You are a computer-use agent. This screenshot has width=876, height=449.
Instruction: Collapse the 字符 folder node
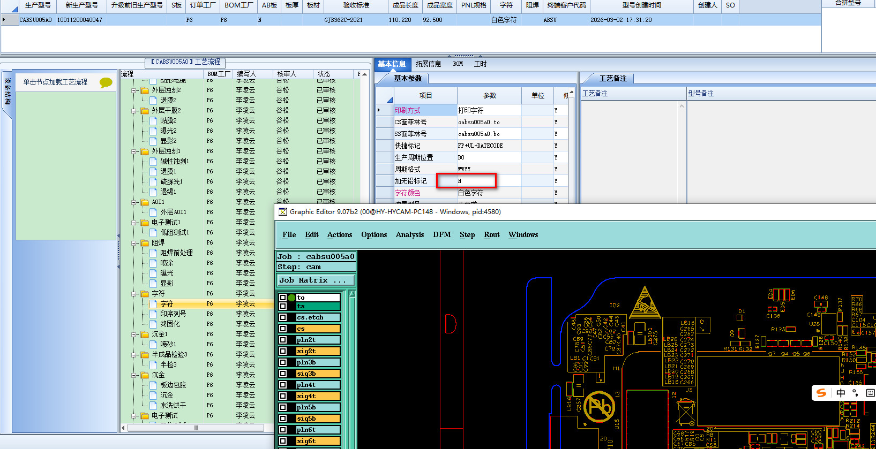pyautogui.click(x=134, y=294)
